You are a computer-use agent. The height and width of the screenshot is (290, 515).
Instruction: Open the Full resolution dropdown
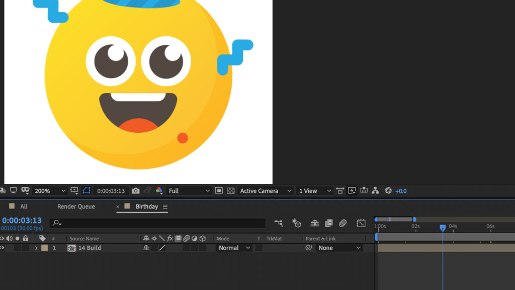(x=189, y=191)
